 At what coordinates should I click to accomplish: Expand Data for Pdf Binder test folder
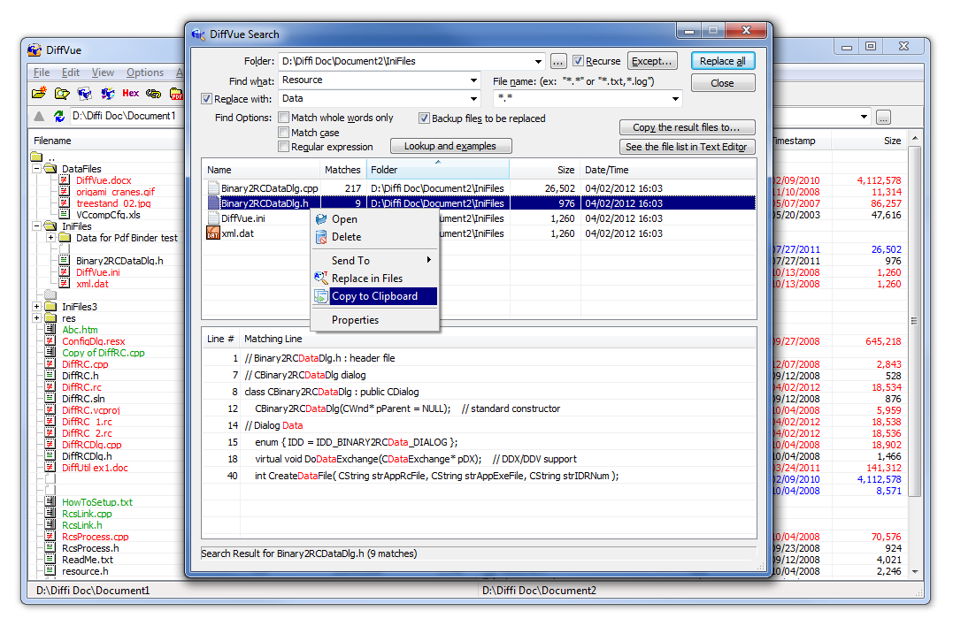(x=51, y=238)
